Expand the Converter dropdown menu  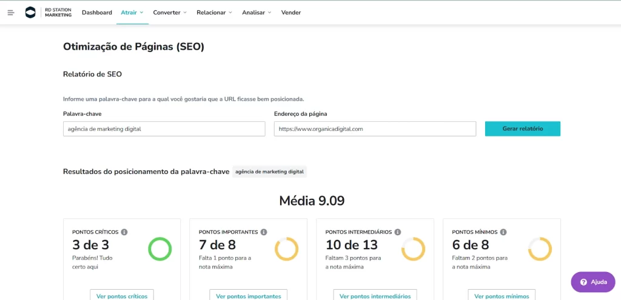(x=170, y=13)
